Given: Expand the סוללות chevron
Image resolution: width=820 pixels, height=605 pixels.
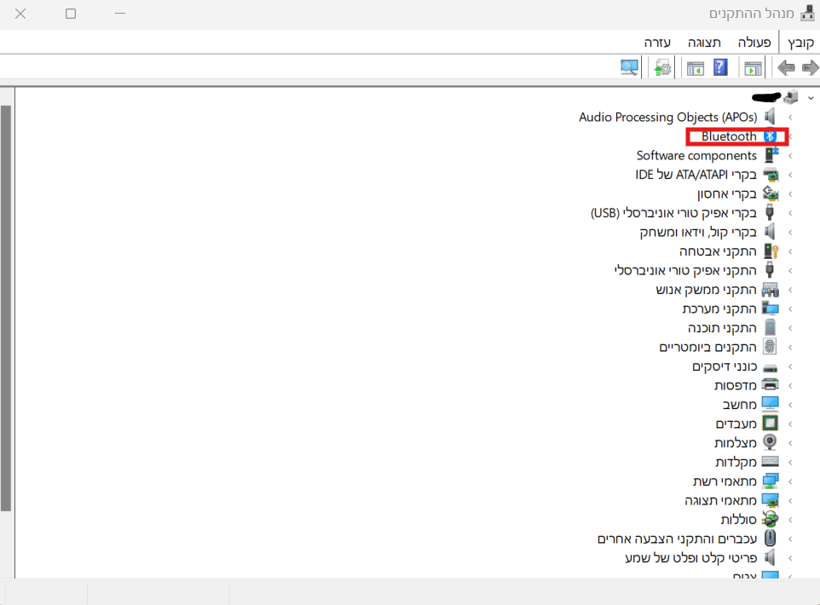Looking at the screenshot, I should 790,520.
